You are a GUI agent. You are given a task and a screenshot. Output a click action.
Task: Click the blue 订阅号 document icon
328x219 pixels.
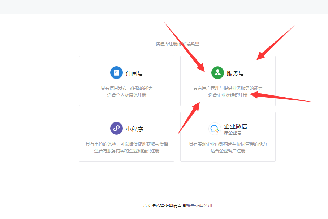[116, 73]
